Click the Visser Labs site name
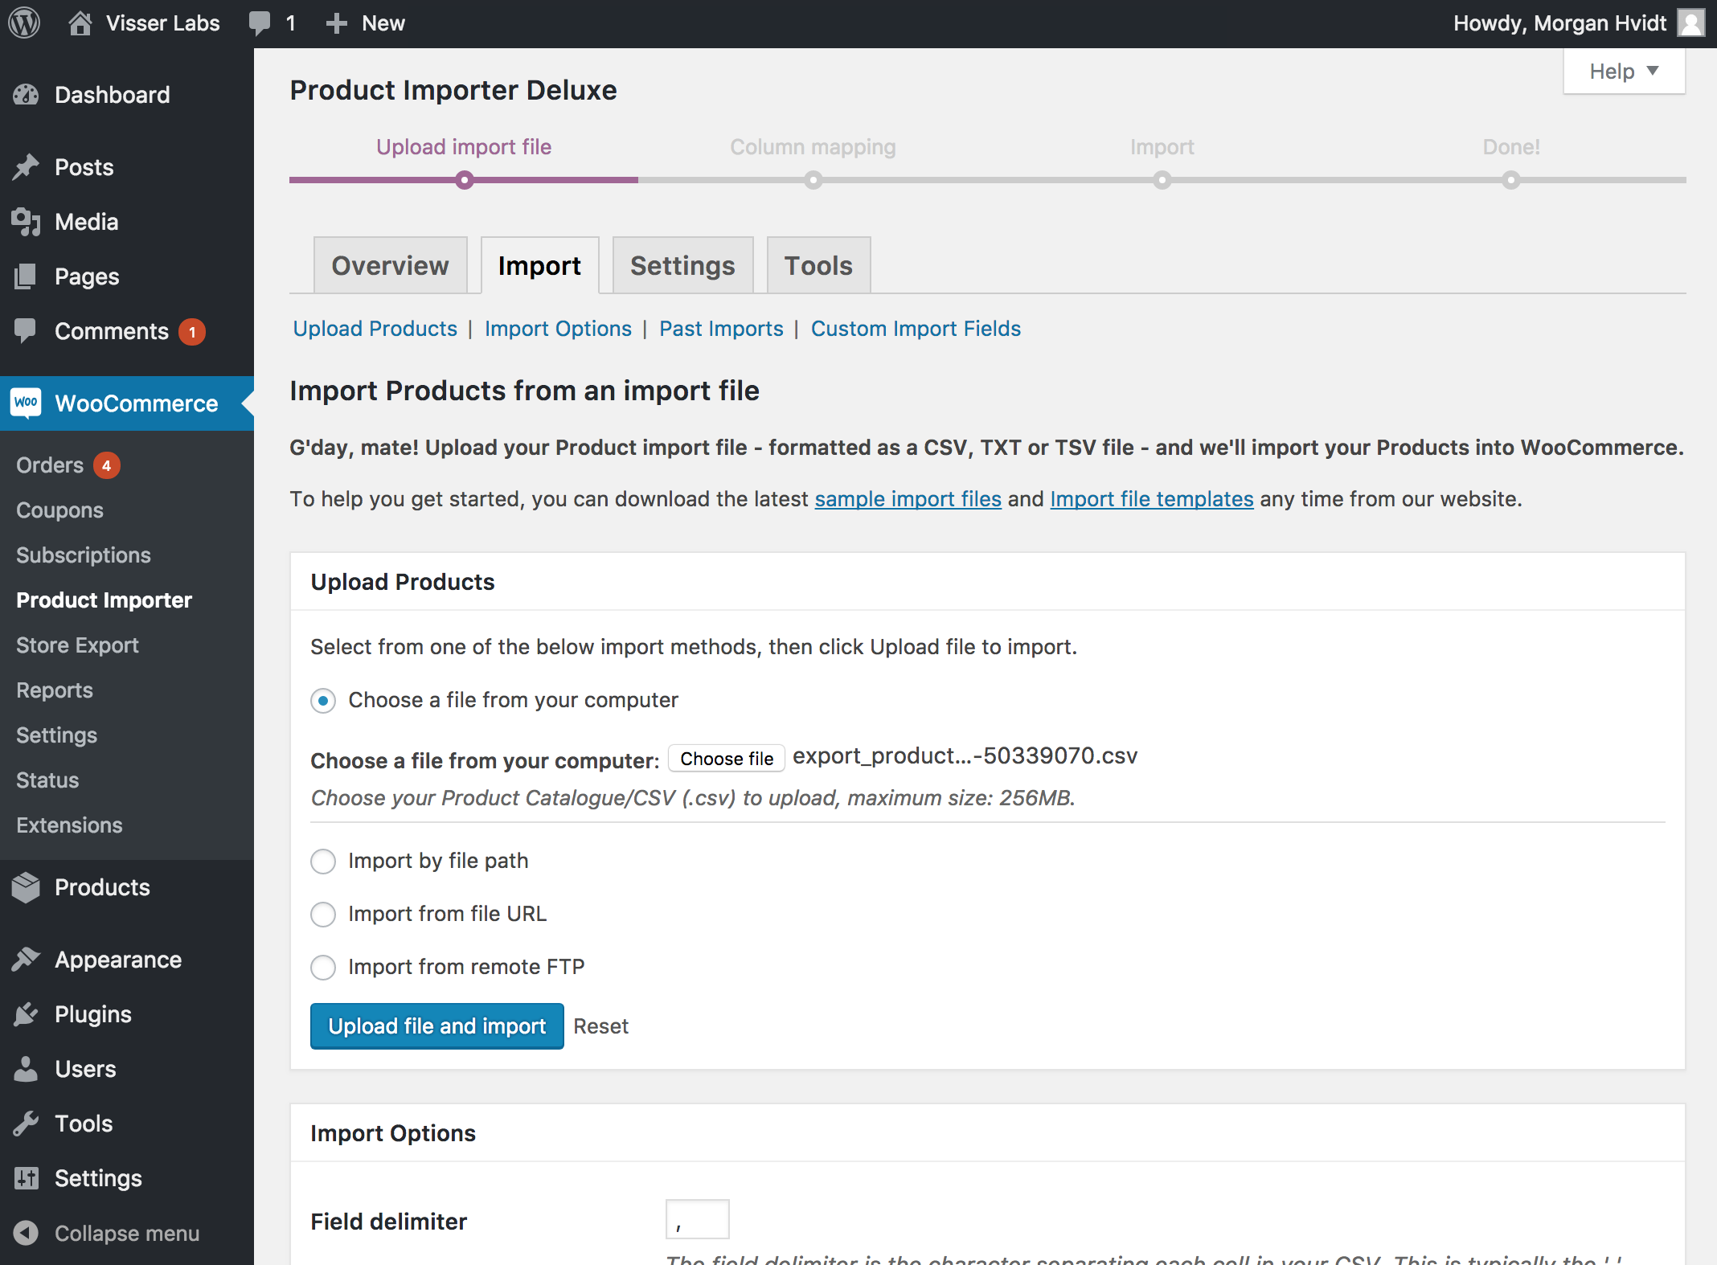Viewport: 1717px width, 1265px height. pyautogui.click(x=162, y=23)
